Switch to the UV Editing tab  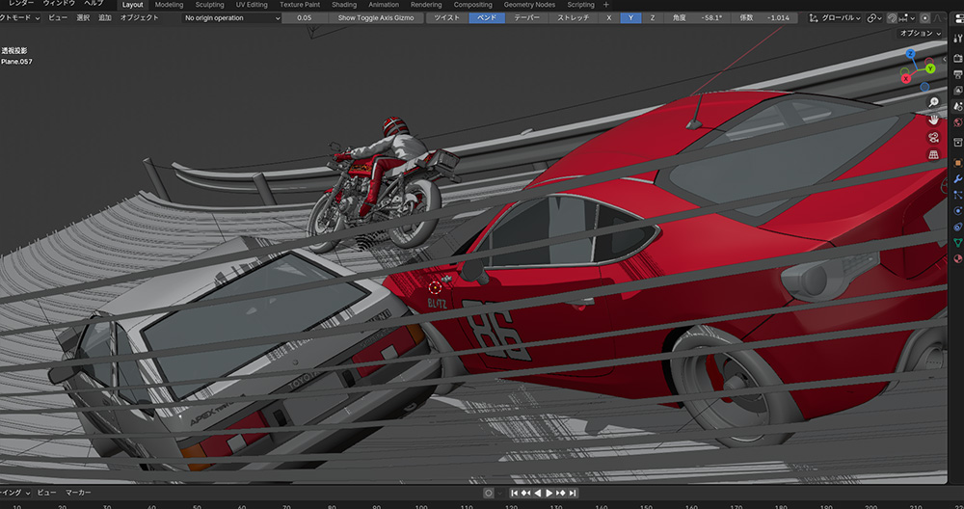click(x=252, y=5)
